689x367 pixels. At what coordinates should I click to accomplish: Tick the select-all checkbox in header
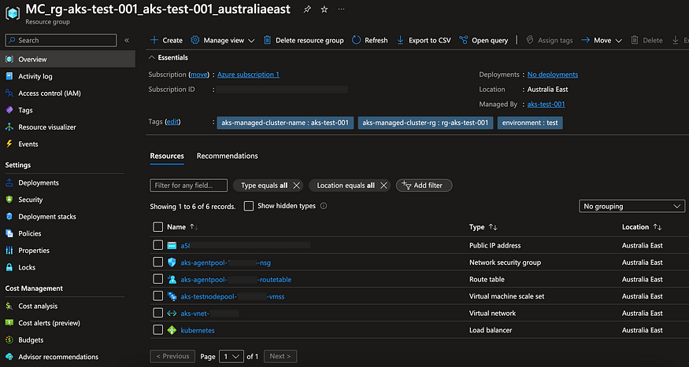coord(157,226)
